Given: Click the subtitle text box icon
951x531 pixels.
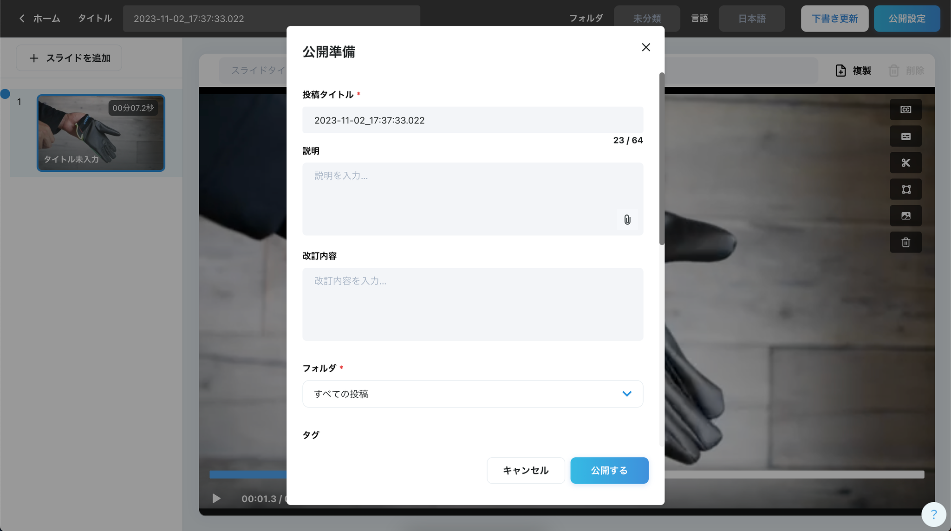Looking at the screenshot, I should pos(905,136).
